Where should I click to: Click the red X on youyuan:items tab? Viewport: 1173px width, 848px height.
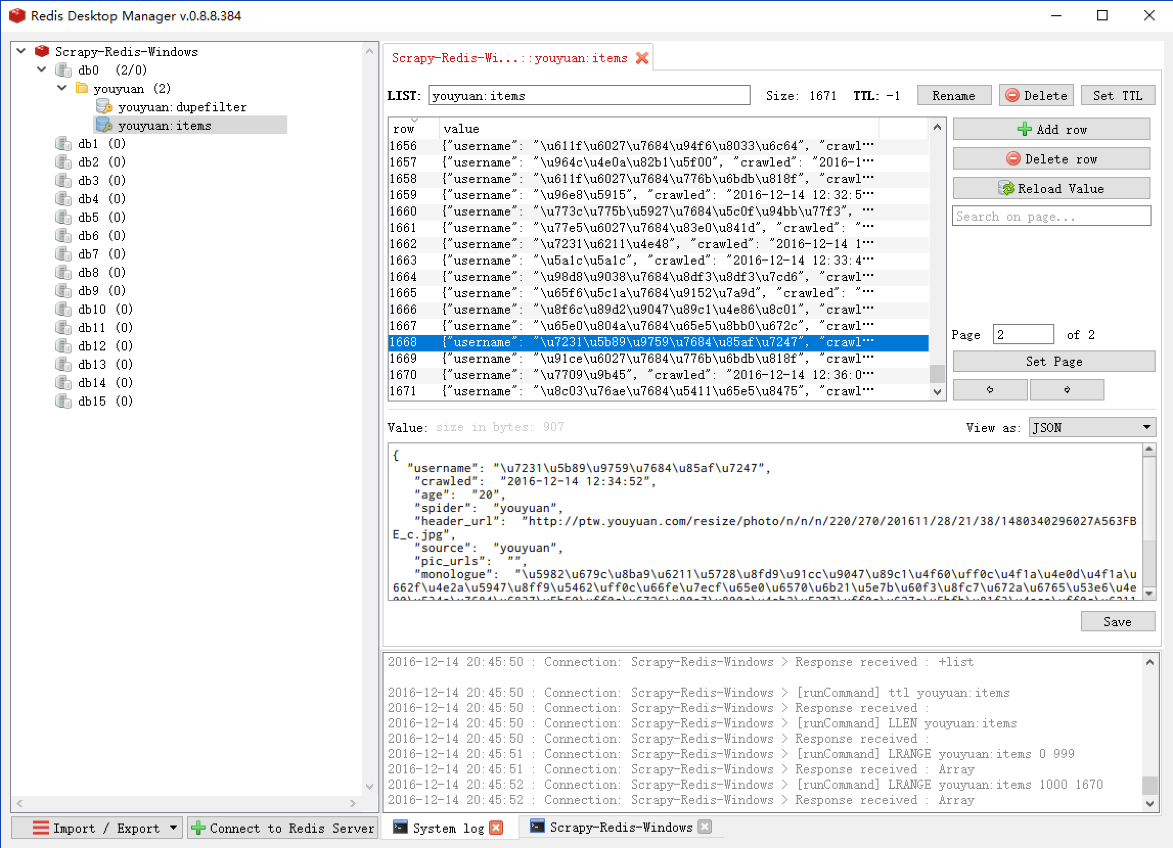[x=642, y=58]
